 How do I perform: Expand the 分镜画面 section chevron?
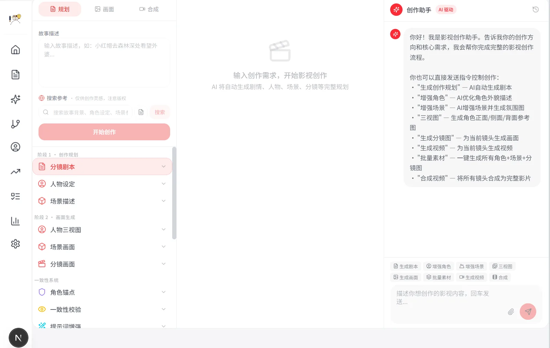(164, 264)
